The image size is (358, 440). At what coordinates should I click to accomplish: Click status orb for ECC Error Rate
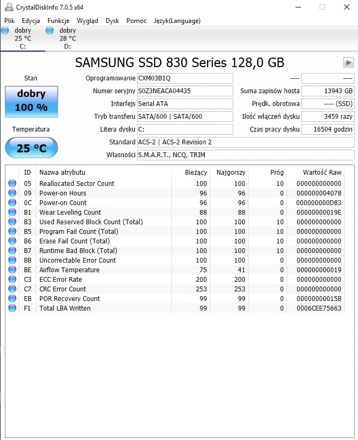[12, 279]
